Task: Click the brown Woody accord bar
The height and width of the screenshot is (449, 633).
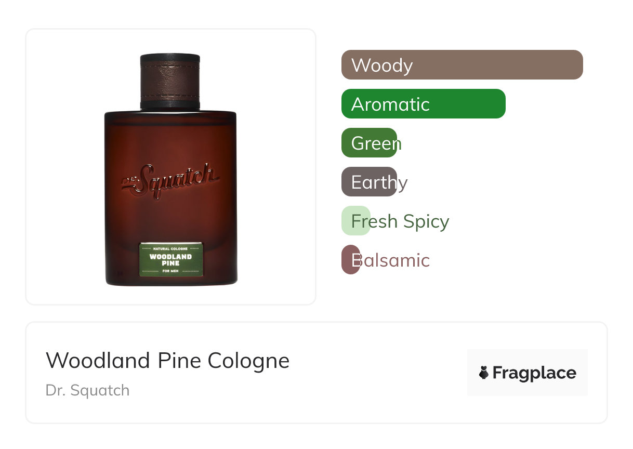Action: 462,65
